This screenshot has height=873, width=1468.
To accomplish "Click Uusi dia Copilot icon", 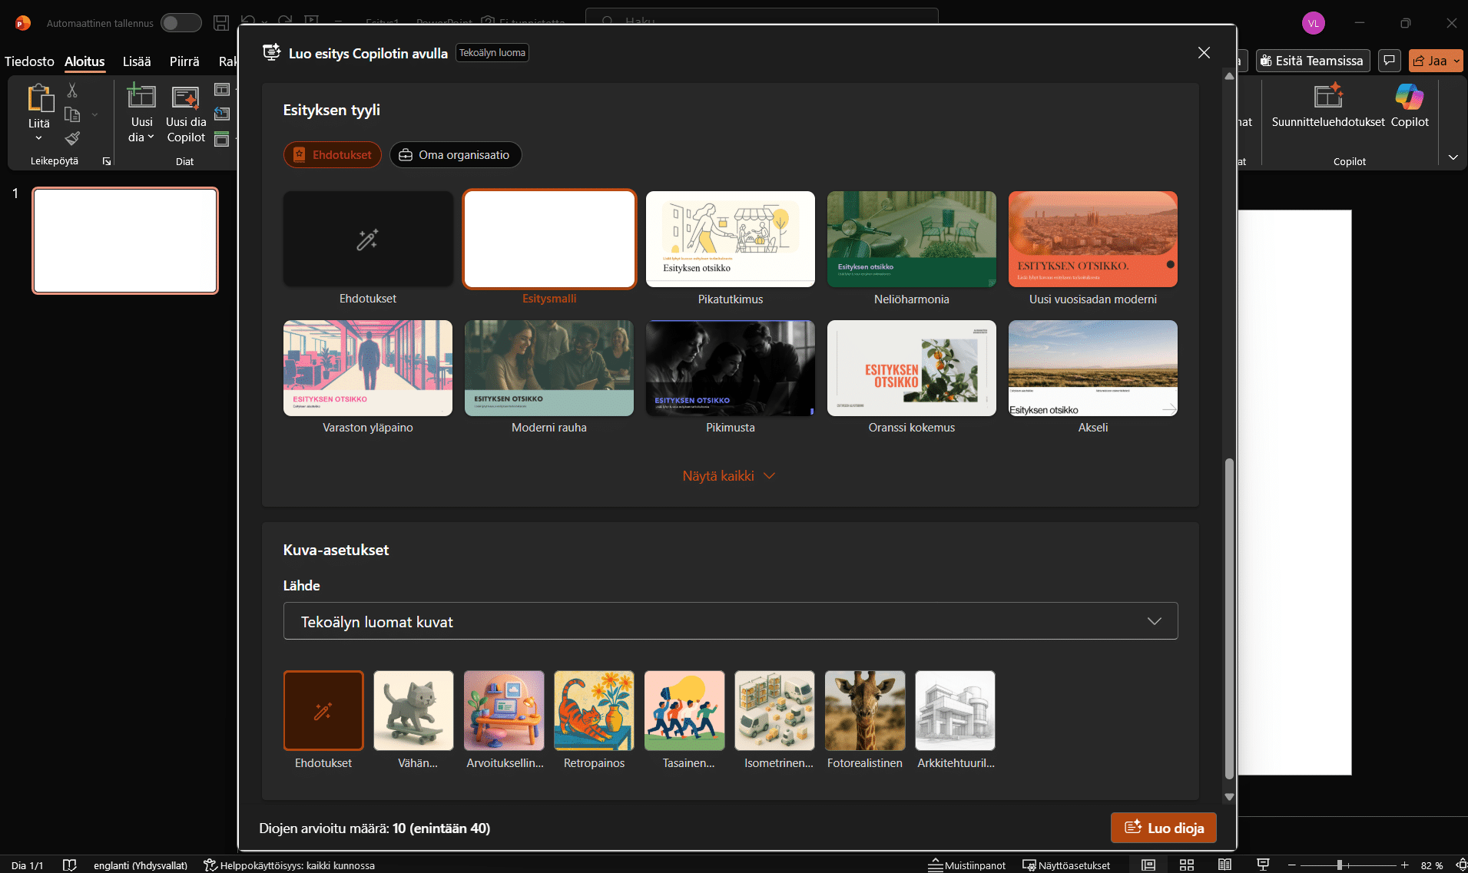I will tap(186, 98).
